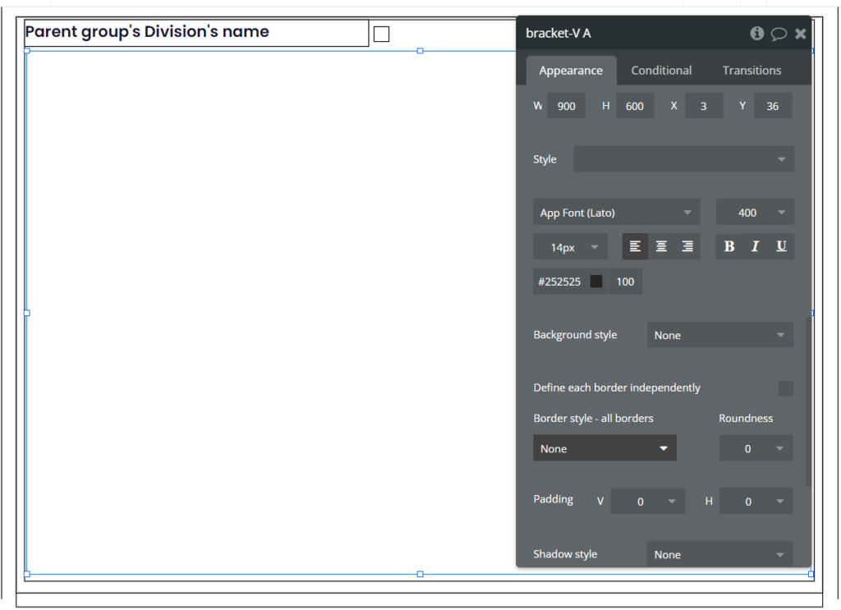Click the Roundness label
Viewport: 841px width, 610px height.
point(746,418)
